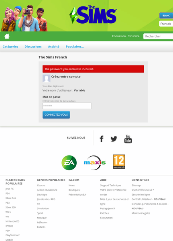Open the Sport genre link
The image size is (173, 241).
coord(40,213)
